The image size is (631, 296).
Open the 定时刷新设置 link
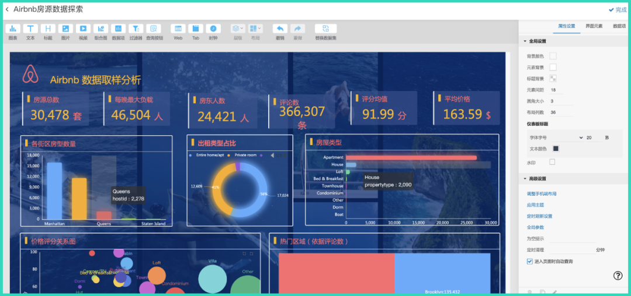(539, 216)
